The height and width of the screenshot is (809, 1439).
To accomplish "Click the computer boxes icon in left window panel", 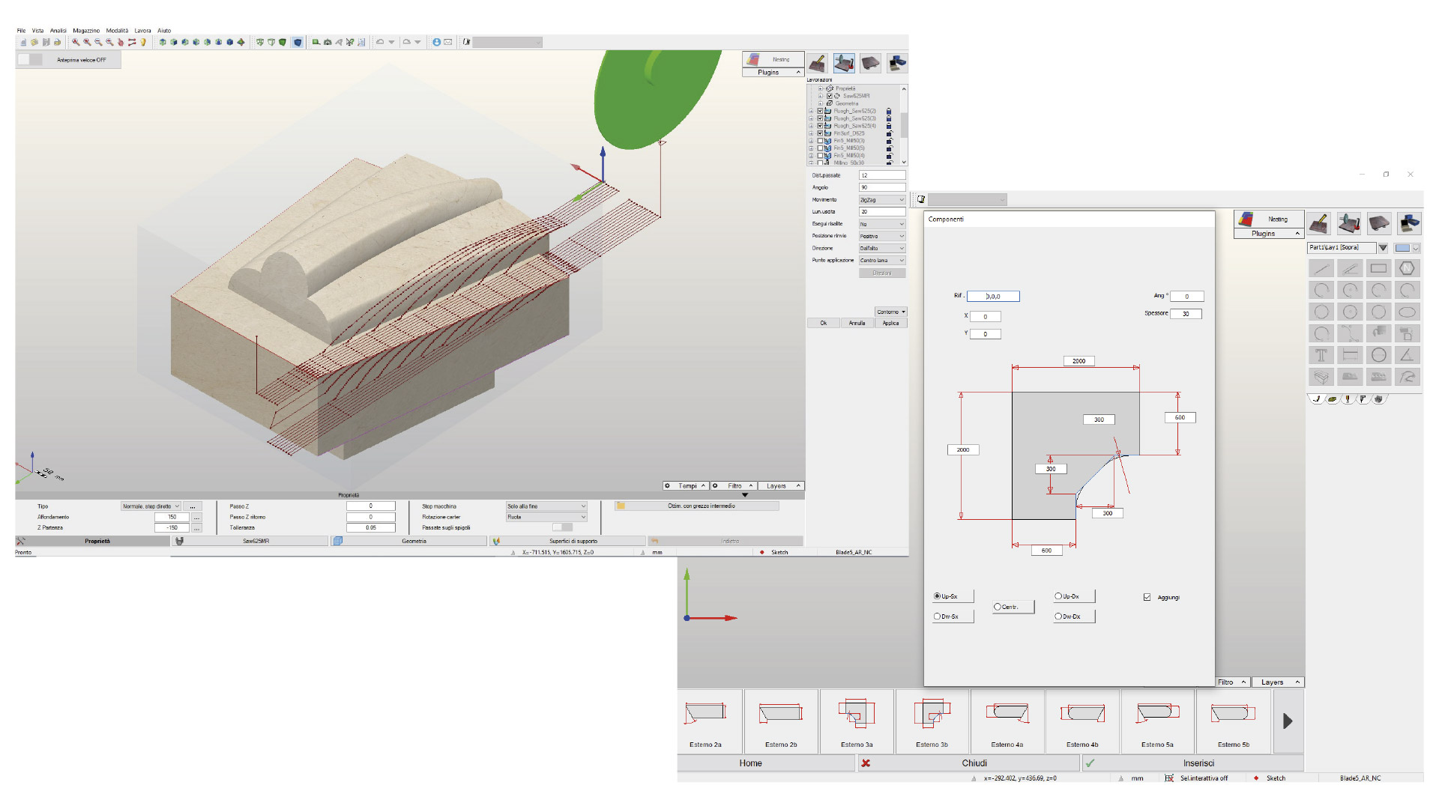I will (x=897, y=63).
